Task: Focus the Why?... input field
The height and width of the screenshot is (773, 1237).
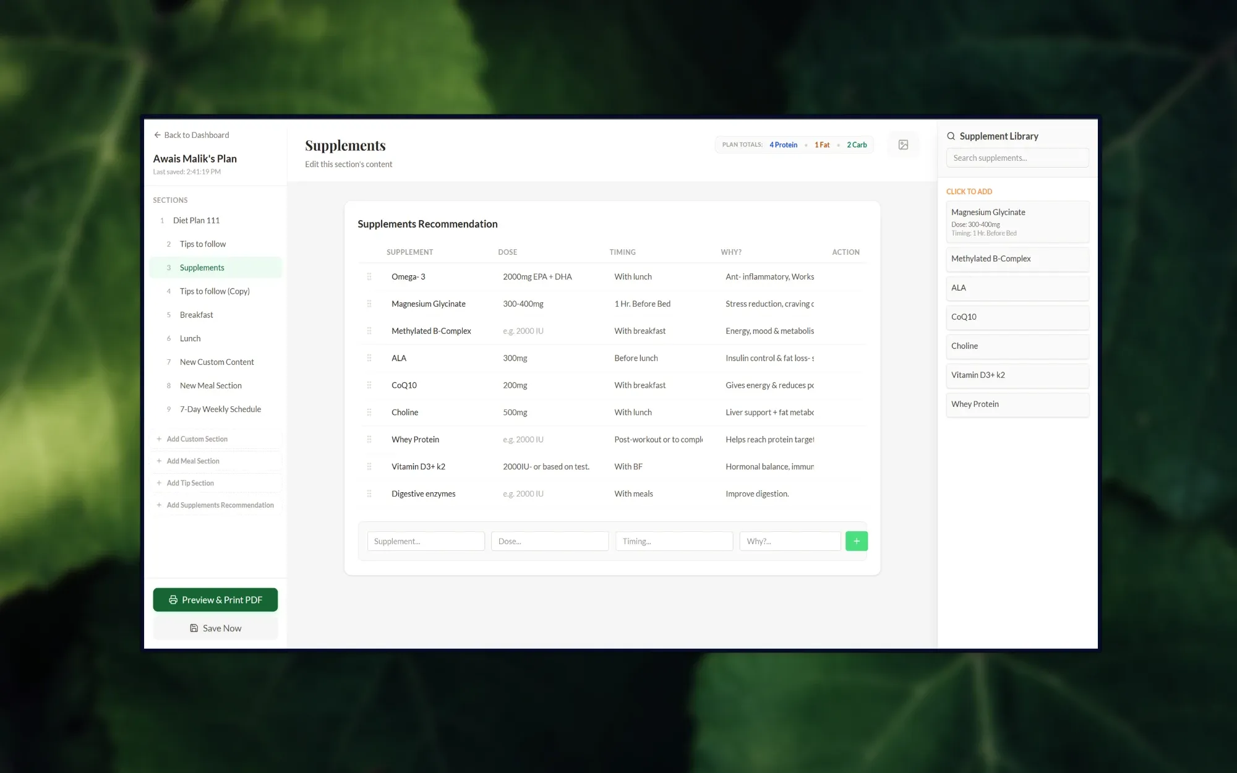Action: point(790,541)
